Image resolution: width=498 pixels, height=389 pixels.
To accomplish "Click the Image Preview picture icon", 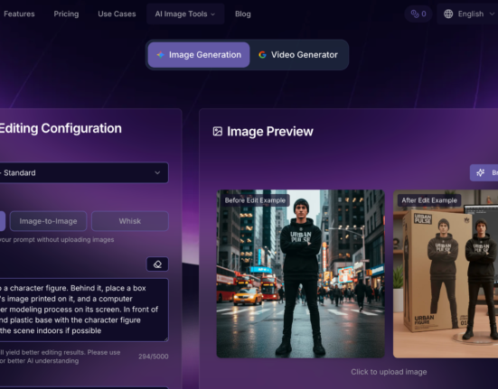I will pyautogui.click(x=218, y=131).
